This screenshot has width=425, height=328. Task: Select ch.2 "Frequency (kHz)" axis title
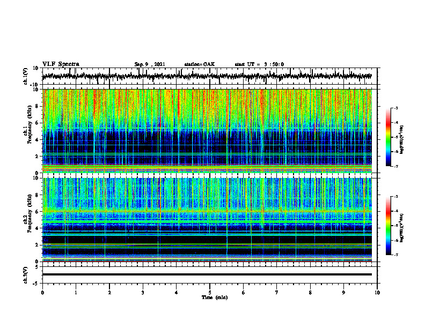pos(30,213)
